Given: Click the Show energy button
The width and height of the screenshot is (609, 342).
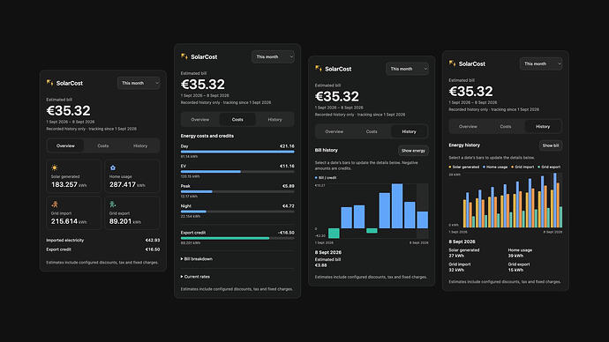Looking at the screenshot, I should (413, 151).
